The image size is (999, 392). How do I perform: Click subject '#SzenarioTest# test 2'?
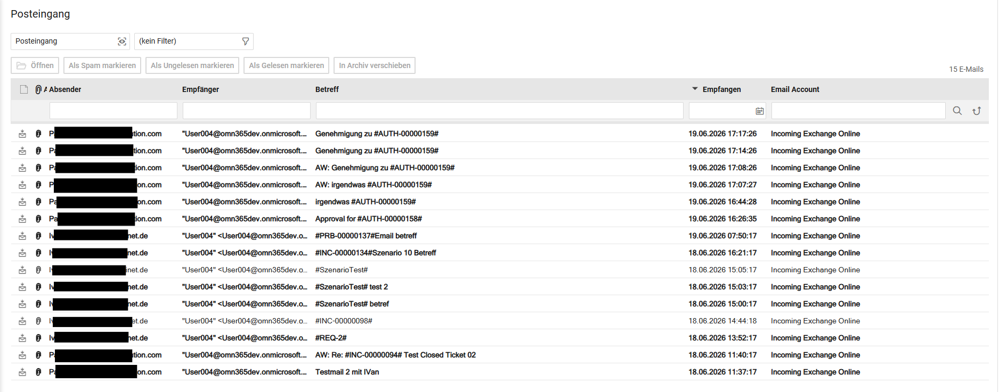[352, 287]
